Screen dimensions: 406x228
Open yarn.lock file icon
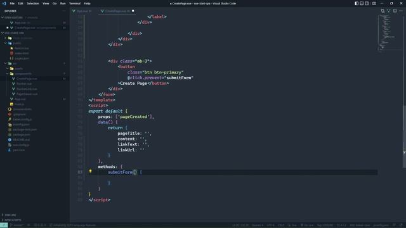[x=10, y=150]
